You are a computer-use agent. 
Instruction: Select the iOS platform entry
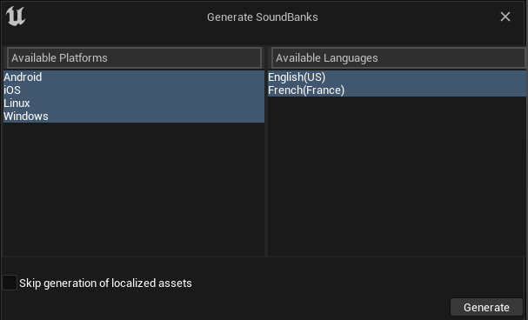coord(134,90)
